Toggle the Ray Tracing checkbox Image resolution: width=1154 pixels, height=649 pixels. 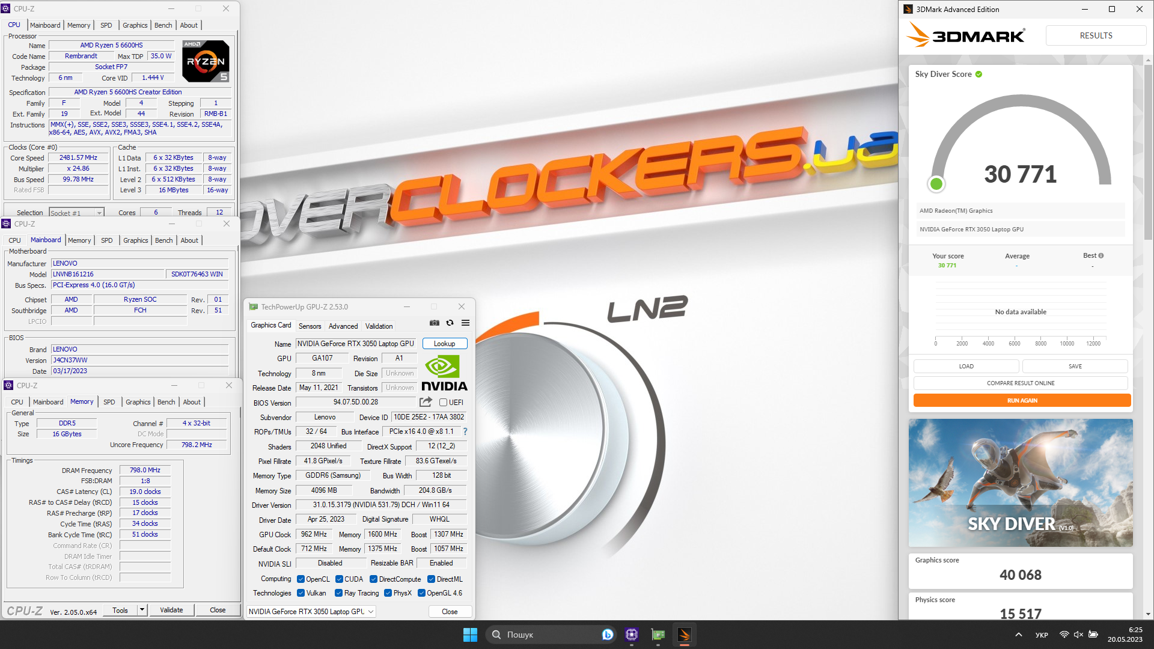pyautogui.click(x=338, y=593)
